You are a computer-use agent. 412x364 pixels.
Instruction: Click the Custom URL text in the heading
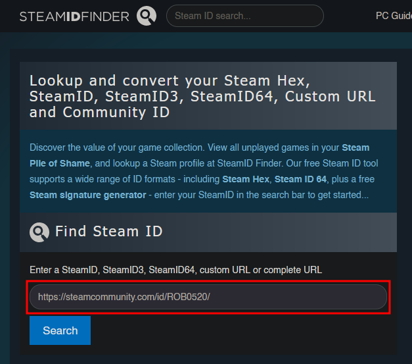point(331,96)
